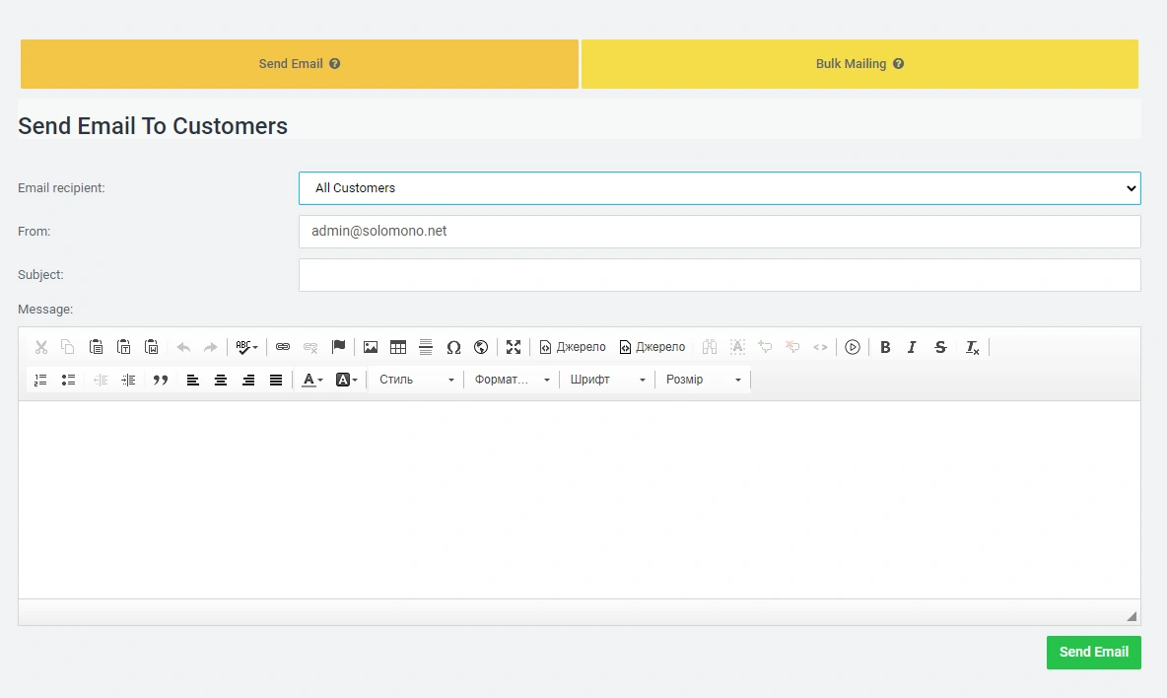Viewport: 1167px width, 698px height.
Task: Toggle italic formatting
Action: pos(912,347)
